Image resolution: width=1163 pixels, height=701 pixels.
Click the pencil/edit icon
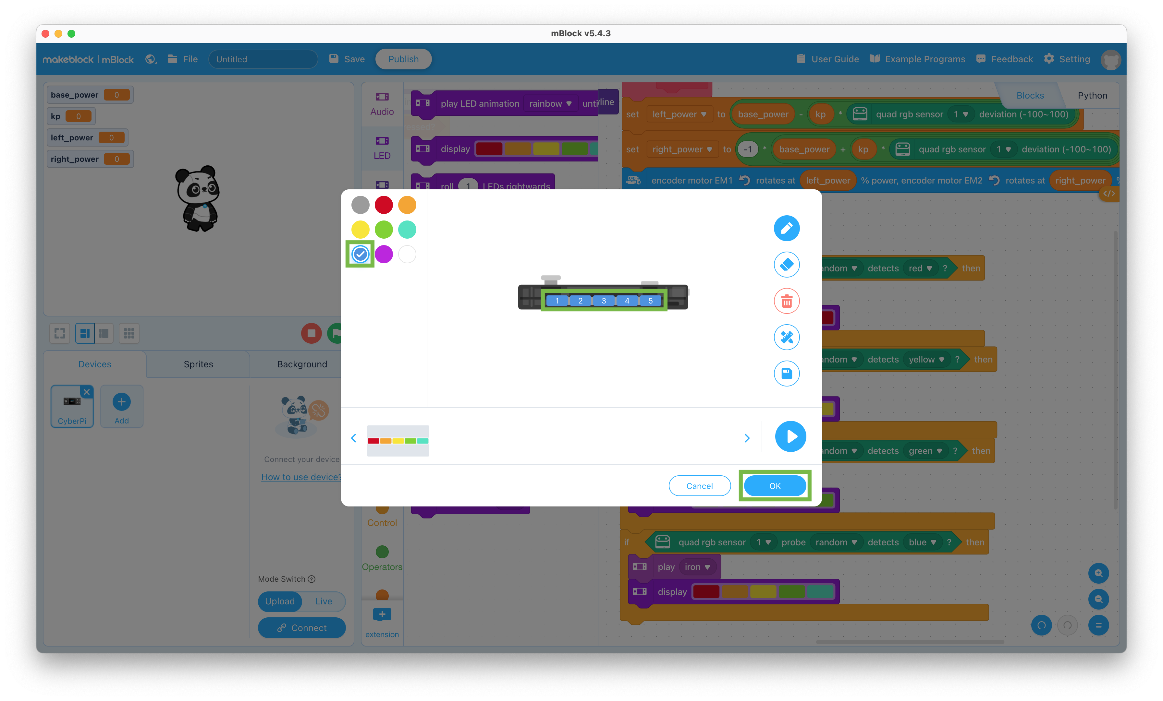tap(787, 228)
